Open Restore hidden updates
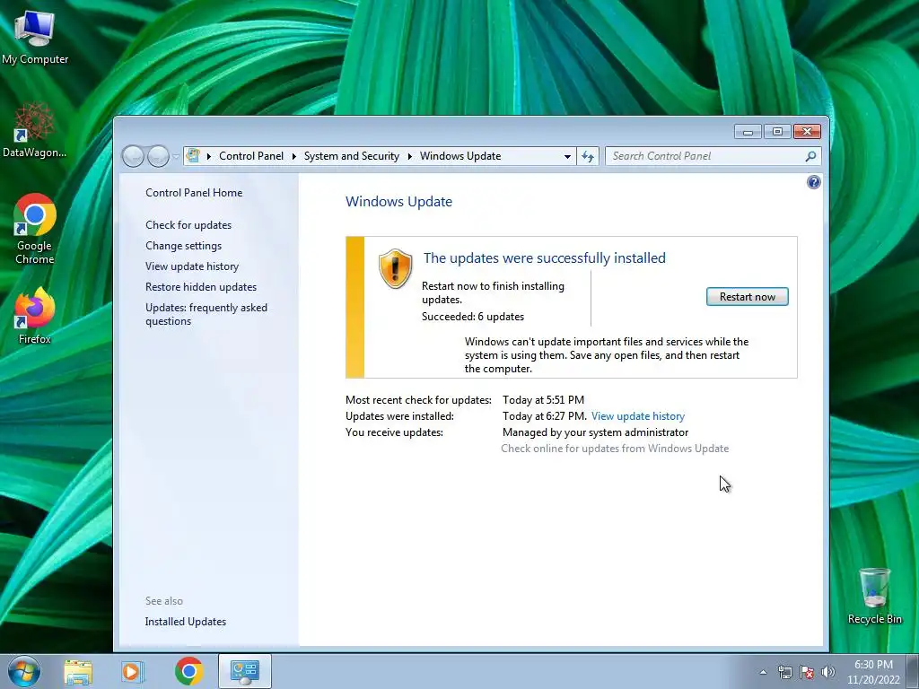 201,287
